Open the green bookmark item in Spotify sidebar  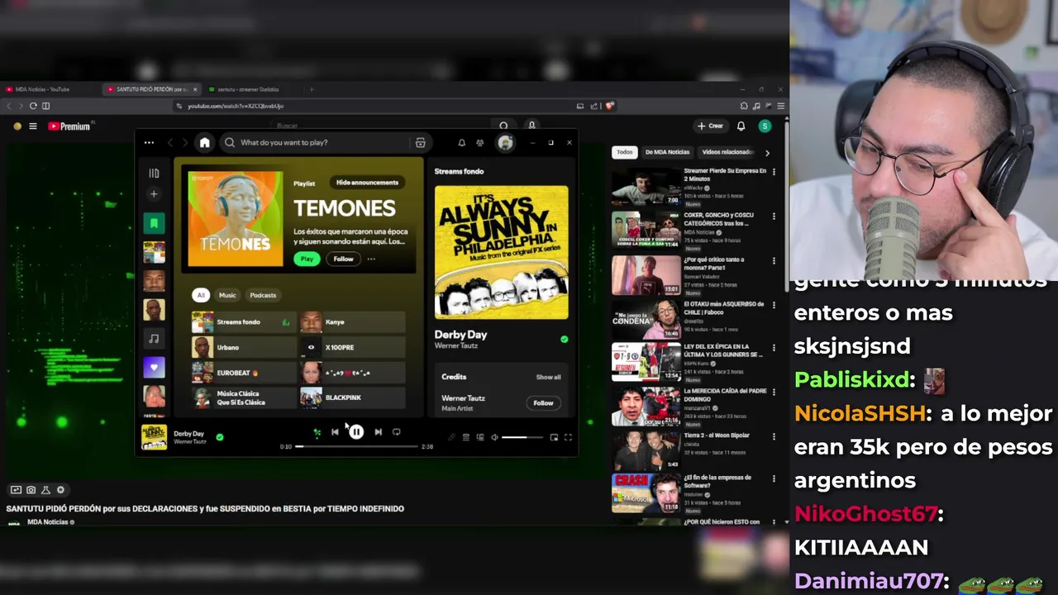click(154, 223)
